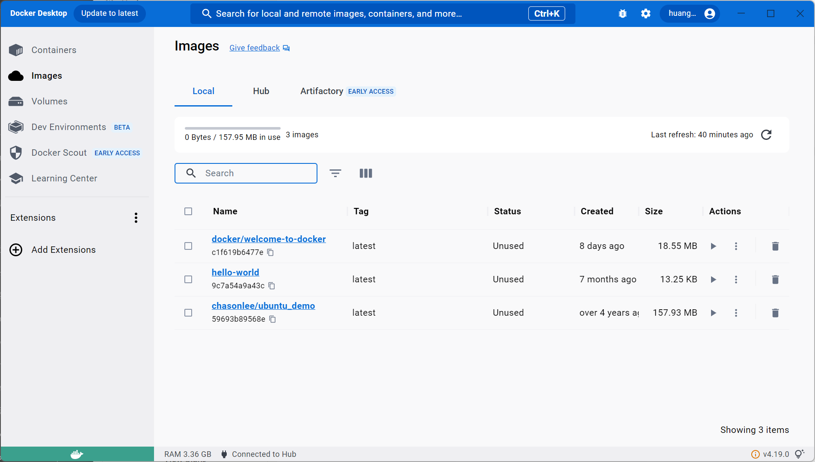Go to Containers in the sidebar
815x462 pixels.
pos(54,50)
